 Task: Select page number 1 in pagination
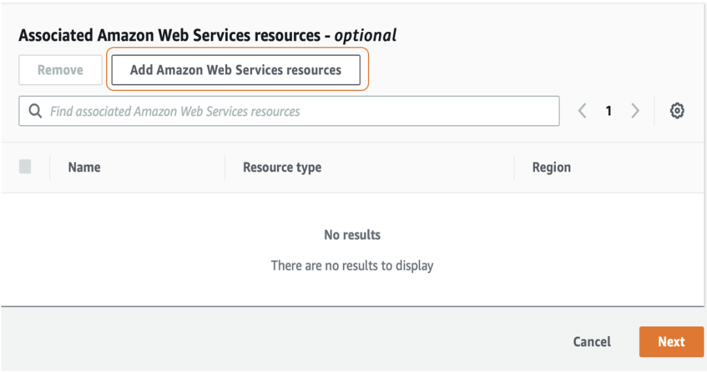coord(609,111)
